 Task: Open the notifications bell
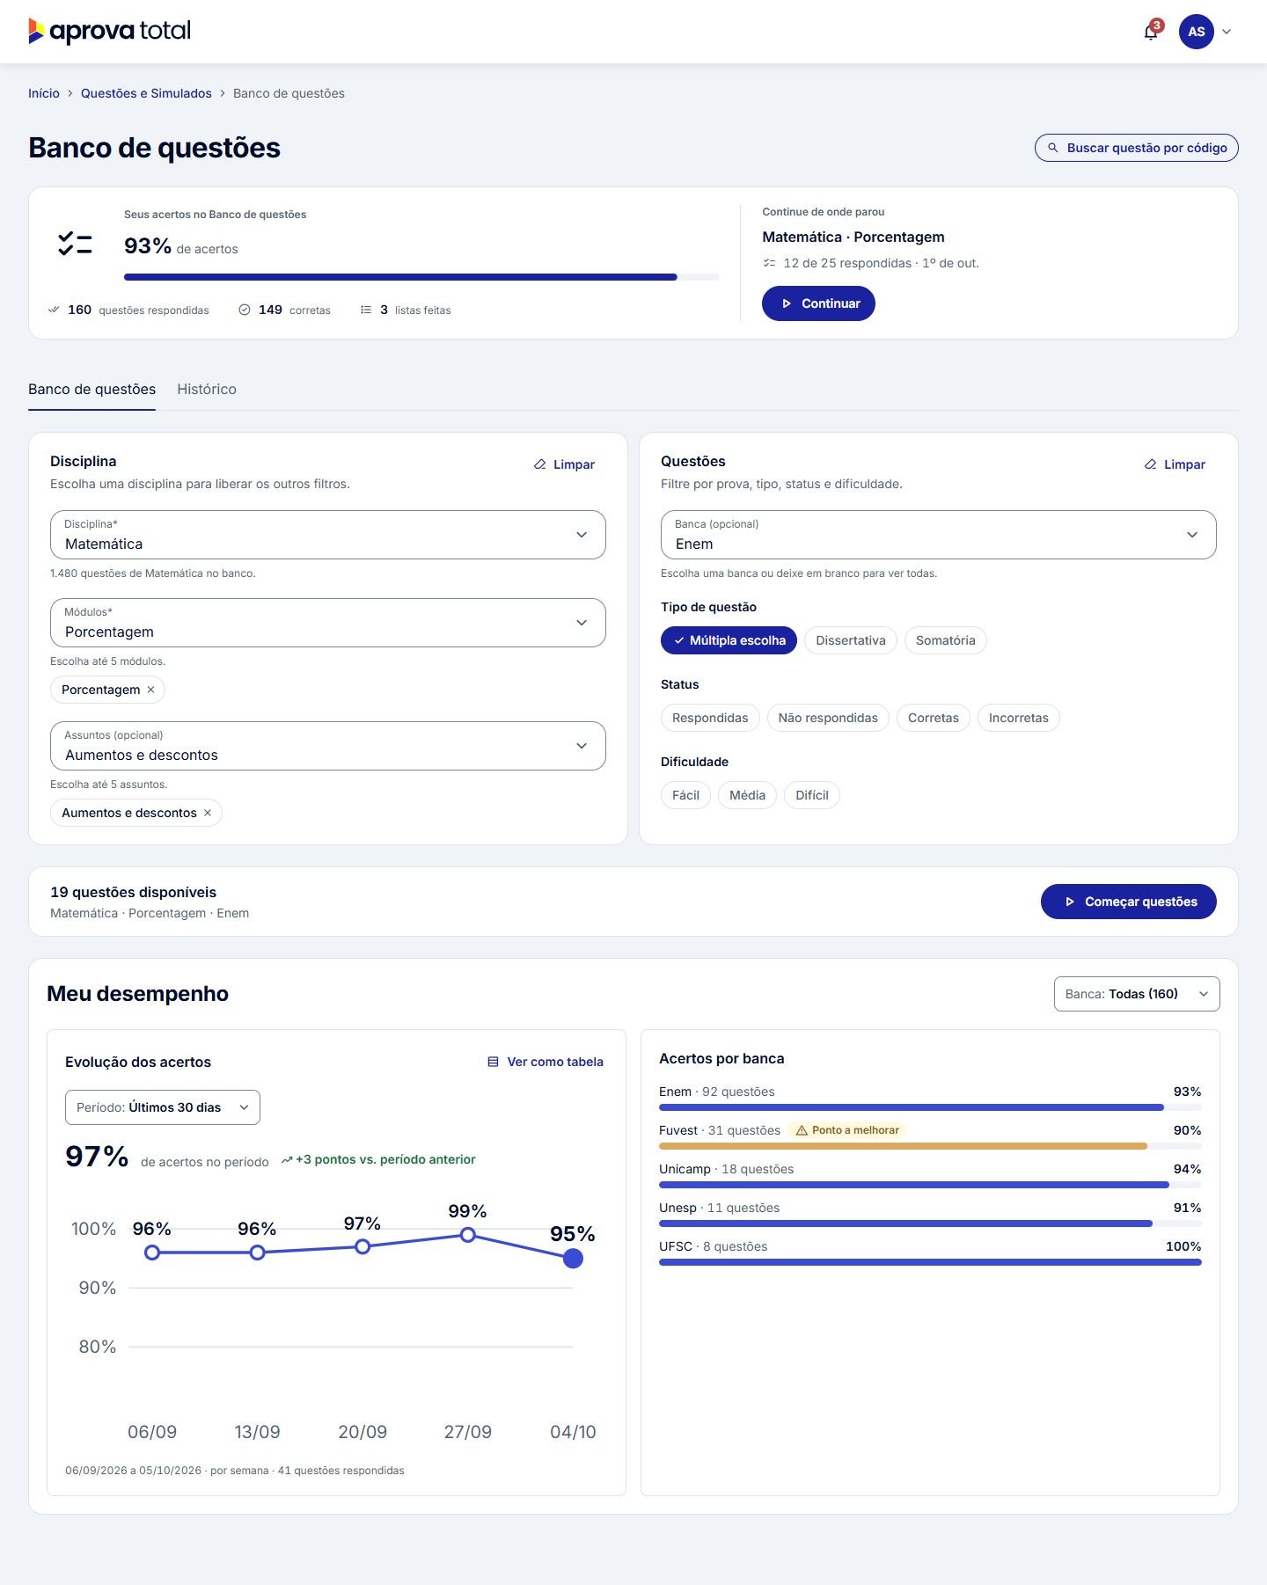pyautogui.click(x=1151, y=32)
